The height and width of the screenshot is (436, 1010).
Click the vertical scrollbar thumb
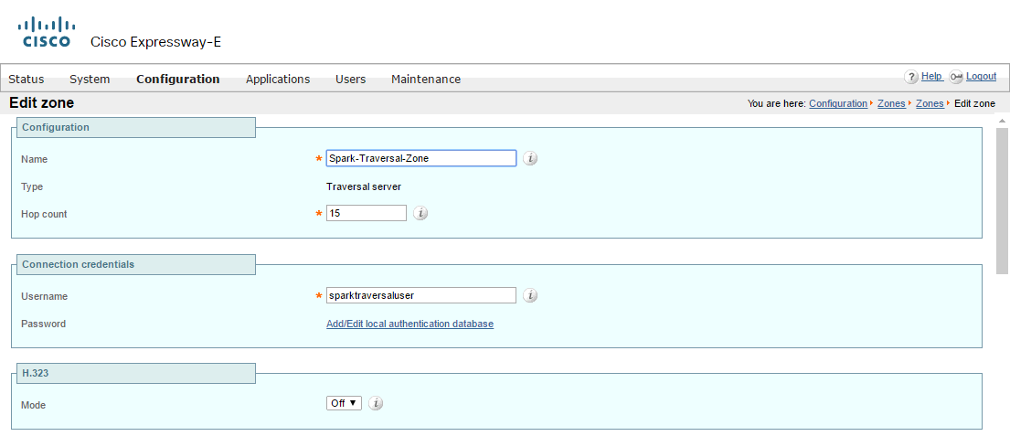click(x=1003, y=200)
